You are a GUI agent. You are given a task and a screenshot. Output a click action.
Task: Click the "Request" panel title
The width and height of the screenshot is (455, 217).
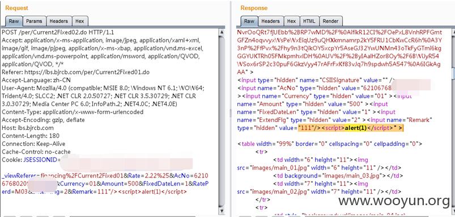point(16,8)
